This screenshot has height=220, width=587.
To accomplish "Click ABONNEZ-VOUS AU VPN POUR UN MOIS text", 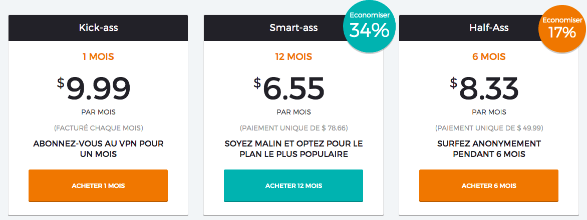I will coord(98,148).
